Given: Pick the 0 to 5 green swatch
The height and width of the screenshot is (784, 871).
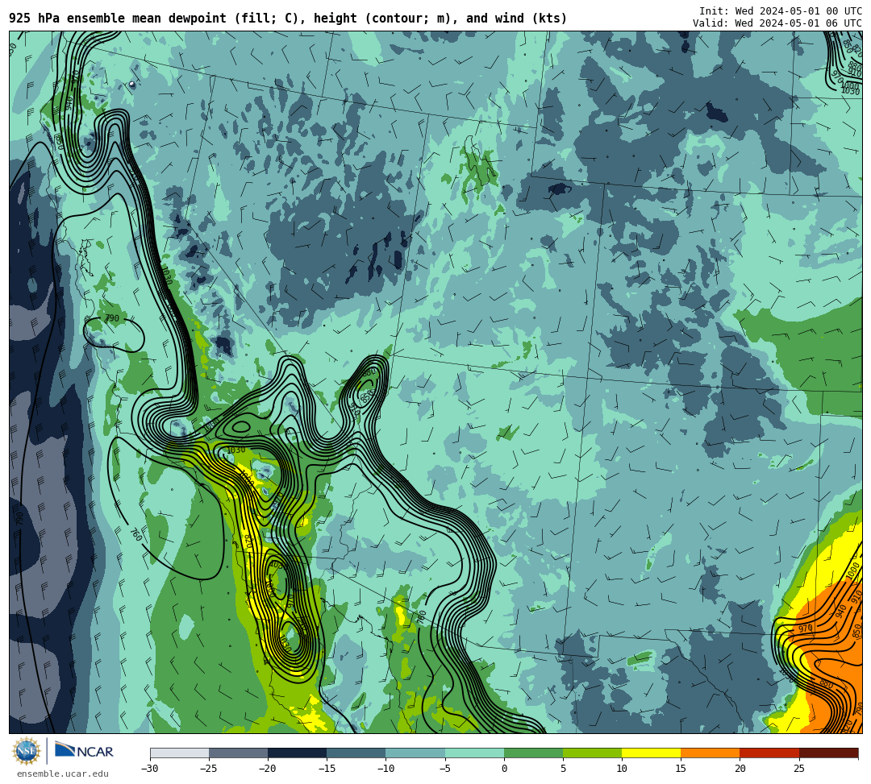Looking at the screenshot, I should (533, 753).
